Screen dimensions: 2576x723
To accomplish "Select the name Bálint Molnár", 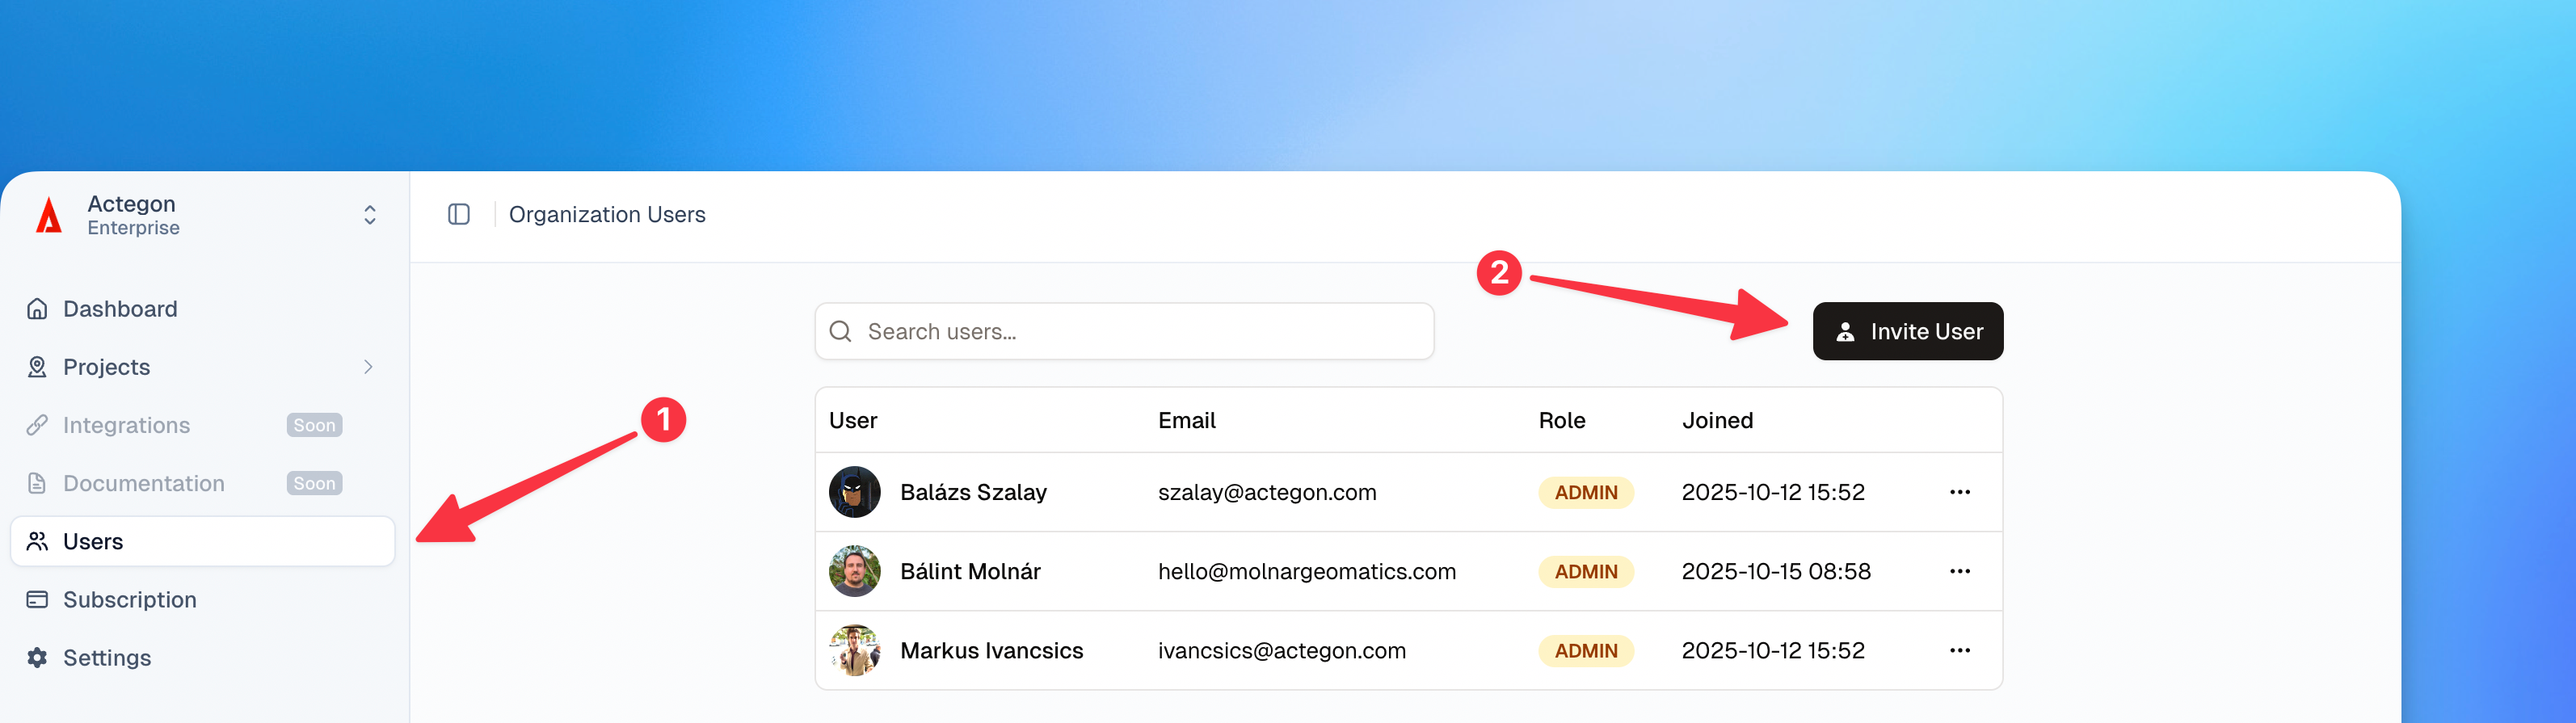I will [970, 571].
